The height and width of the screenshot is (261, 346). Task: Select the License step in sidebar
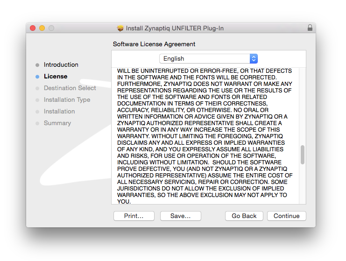click(56, 76)
